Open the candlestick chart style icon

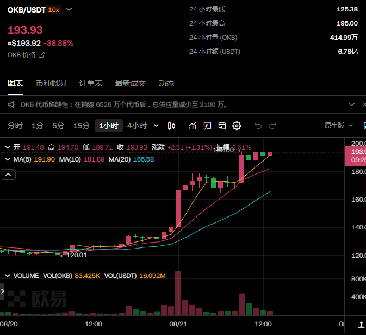(171, 126)
